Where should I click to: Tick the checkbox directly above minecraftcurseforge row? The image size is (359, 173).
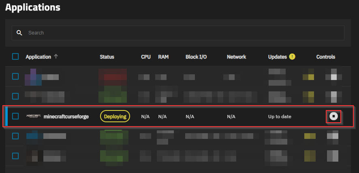click(x=15, y=96)
